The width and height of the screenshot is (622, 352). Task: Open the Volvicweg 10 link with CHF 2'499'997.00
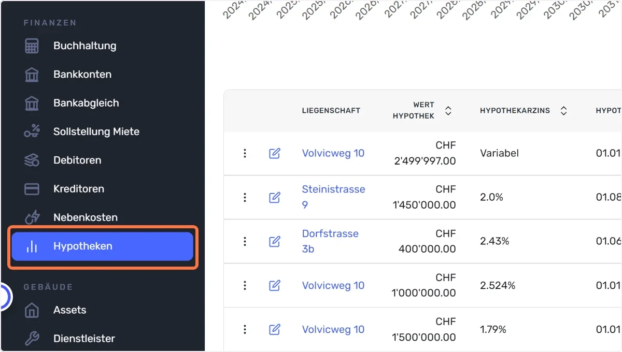click(333, 153)
